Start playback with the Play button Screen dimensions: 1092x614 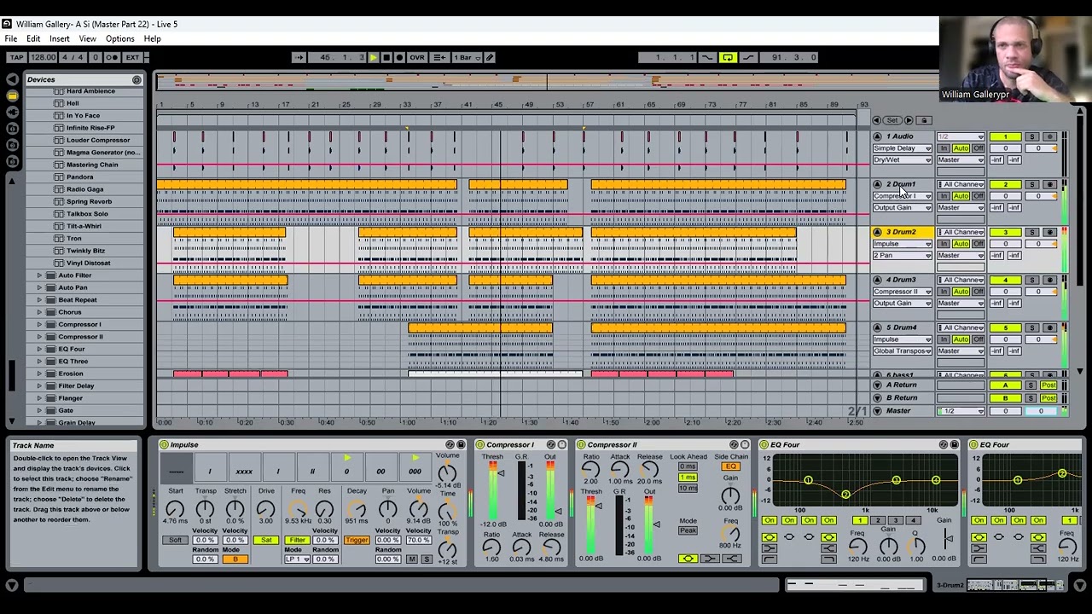[x=373, y=57]
